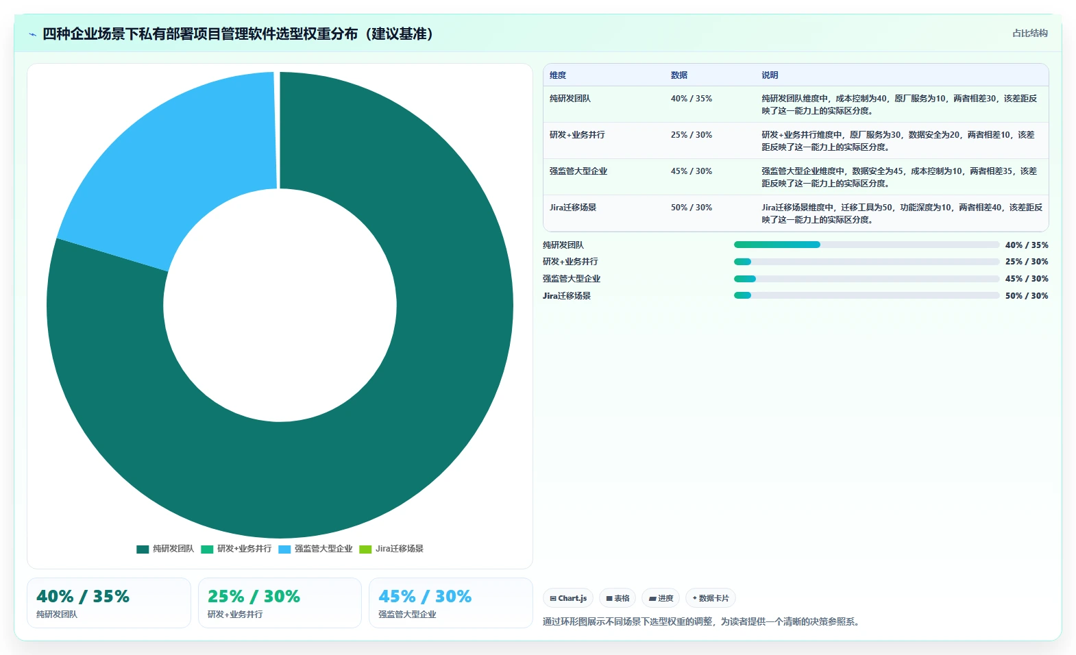Click the lime green legend color box
The image size is (1076, 655).
[x=365, y=549]
